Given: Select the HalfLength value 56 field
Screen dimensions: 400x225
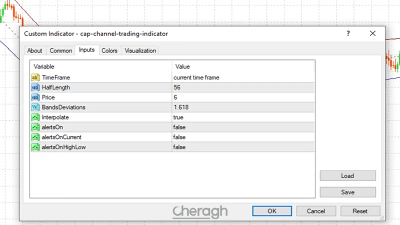Looking at the screenshot, I should click(x=243, y=87).
